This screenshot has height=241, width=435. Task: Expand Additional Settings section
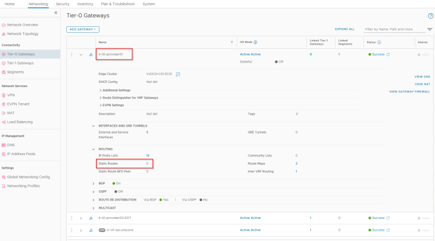pos(101,90)
